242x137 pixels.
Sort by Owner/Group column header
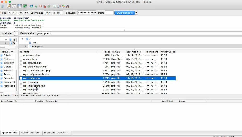[x=168, y=52]
